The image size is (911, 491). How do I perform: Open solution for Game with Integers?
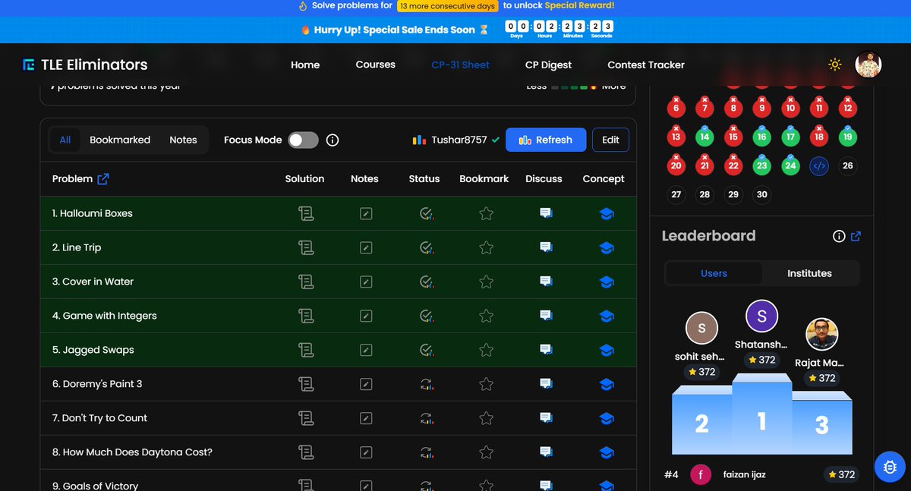pos(306,316)
